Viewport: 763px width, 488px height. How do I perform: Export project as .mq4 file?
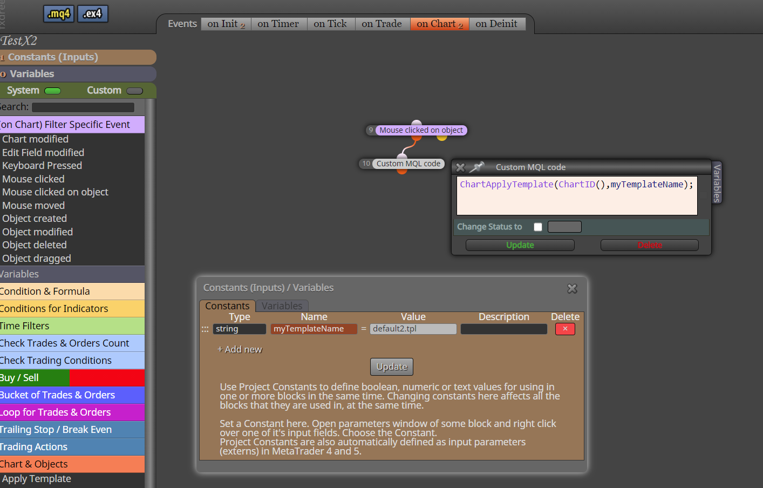click(59, 14)
